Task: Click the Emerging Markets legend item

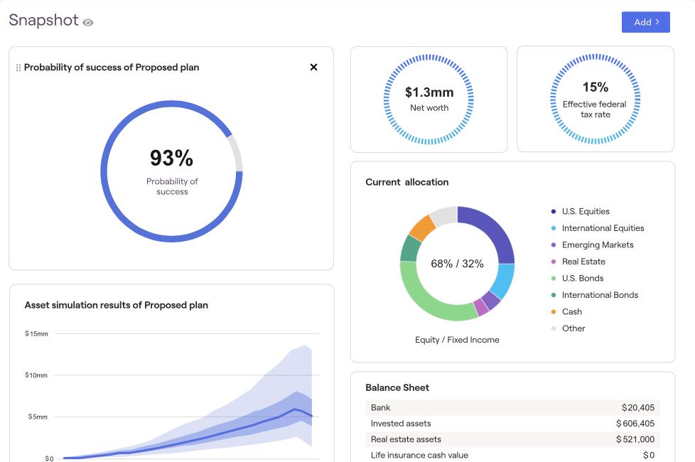Action: (592, 245)
